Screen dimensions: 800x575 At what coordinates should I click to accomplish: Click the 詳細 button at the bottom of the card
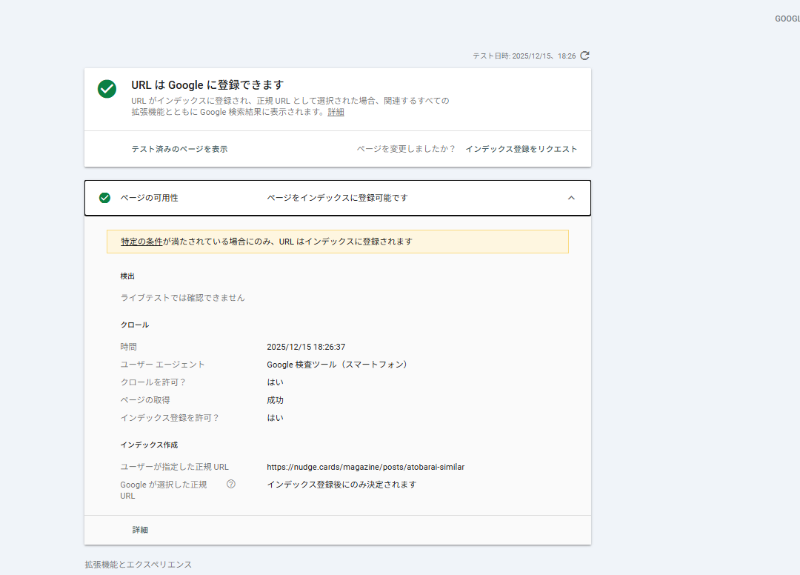point(140,530)
